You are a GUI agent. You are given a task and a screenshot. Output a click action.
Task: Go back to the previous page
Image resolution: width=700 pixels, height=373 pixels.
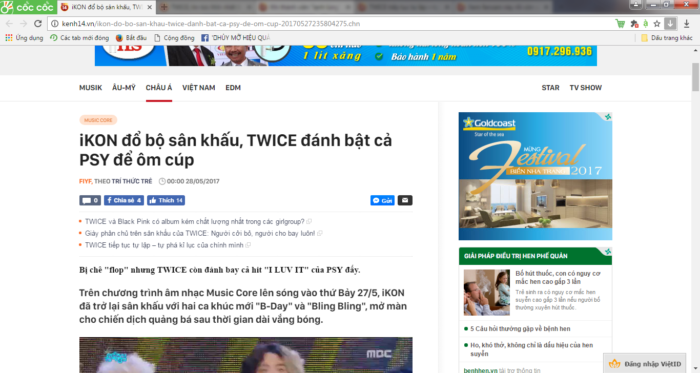pyautogui.click(x=9, y=24)
